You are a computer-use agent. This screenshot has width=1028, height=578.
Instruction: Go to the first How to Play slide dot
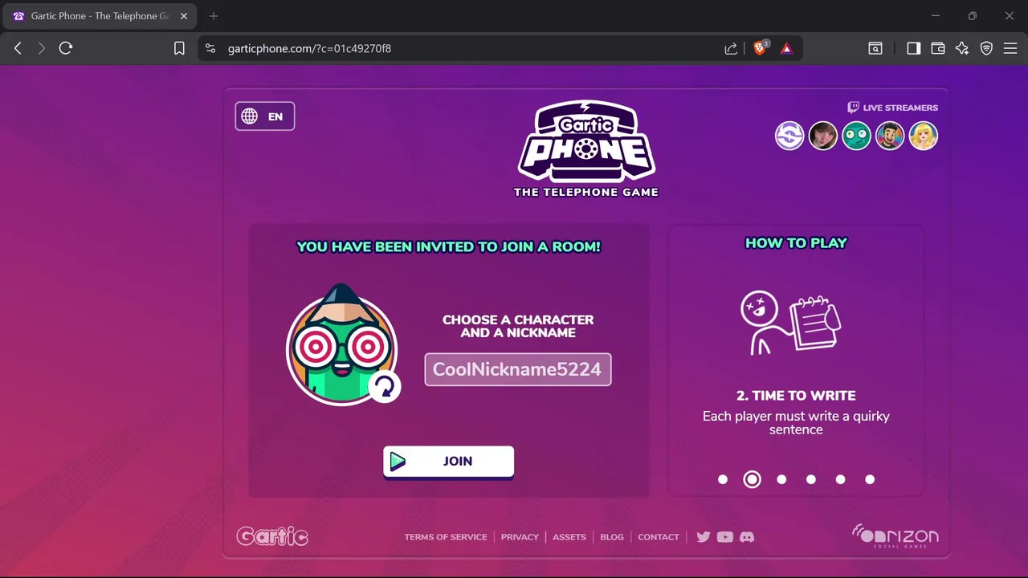click(723, 479)
